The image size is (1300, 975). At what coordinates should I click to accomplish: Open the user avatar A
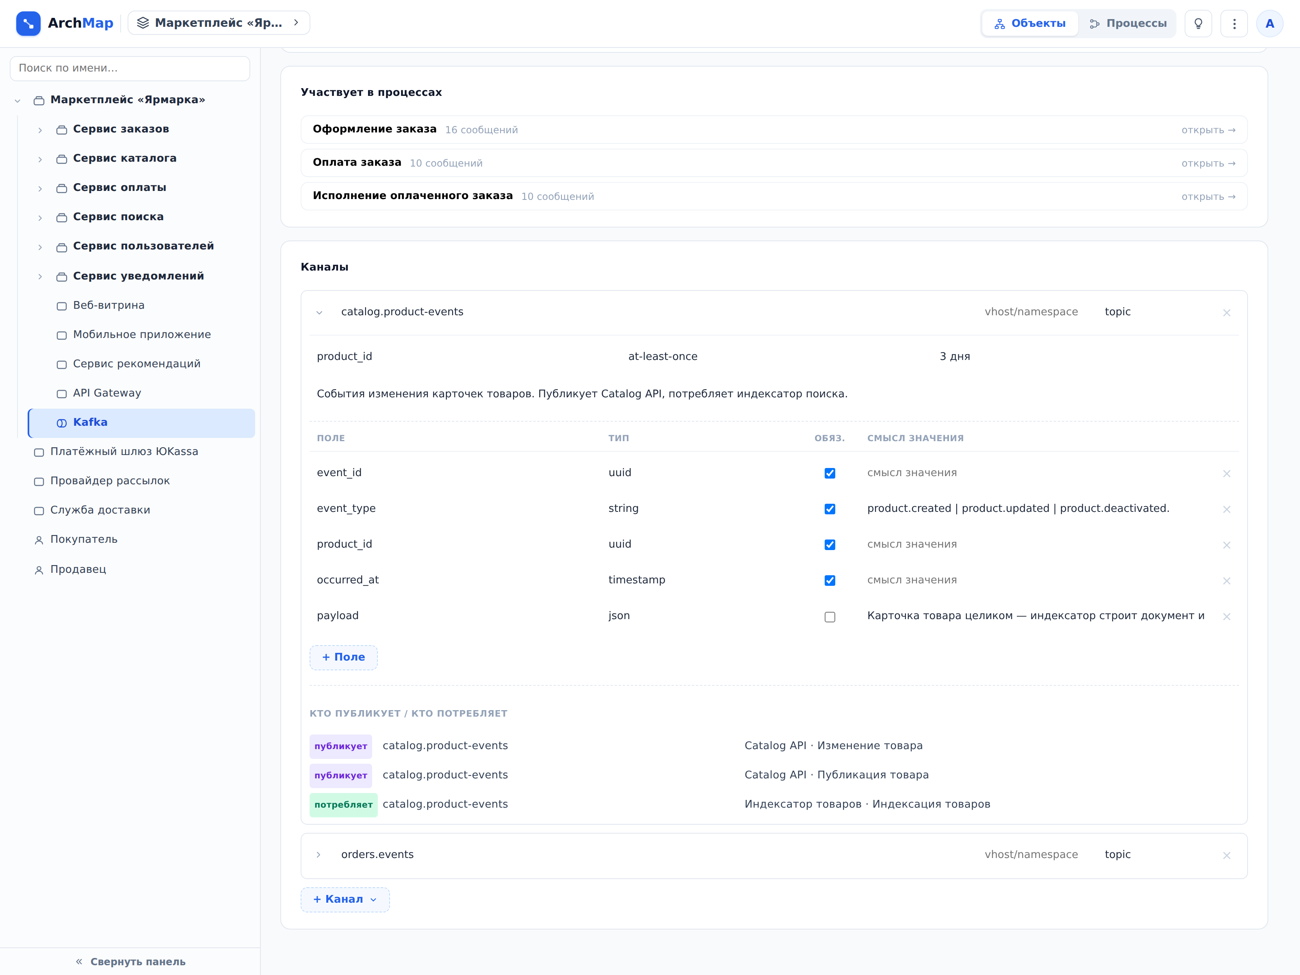[x=1270, y=24]
